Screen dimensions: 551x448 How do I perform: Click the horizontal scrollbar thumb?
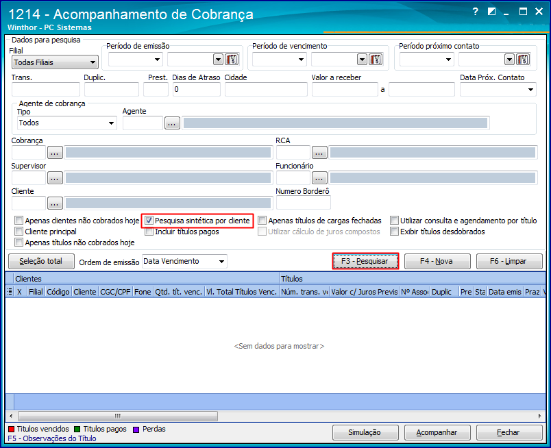(x=118, y=416)
